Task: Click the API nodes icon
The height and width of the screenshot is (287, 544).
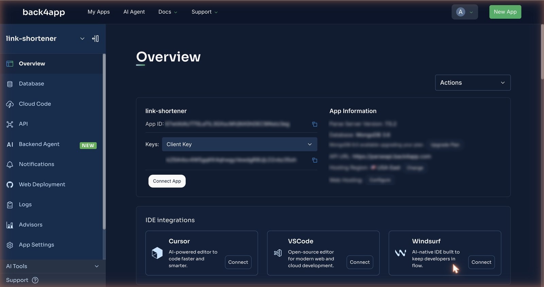Action: click(x=10, y=124)
